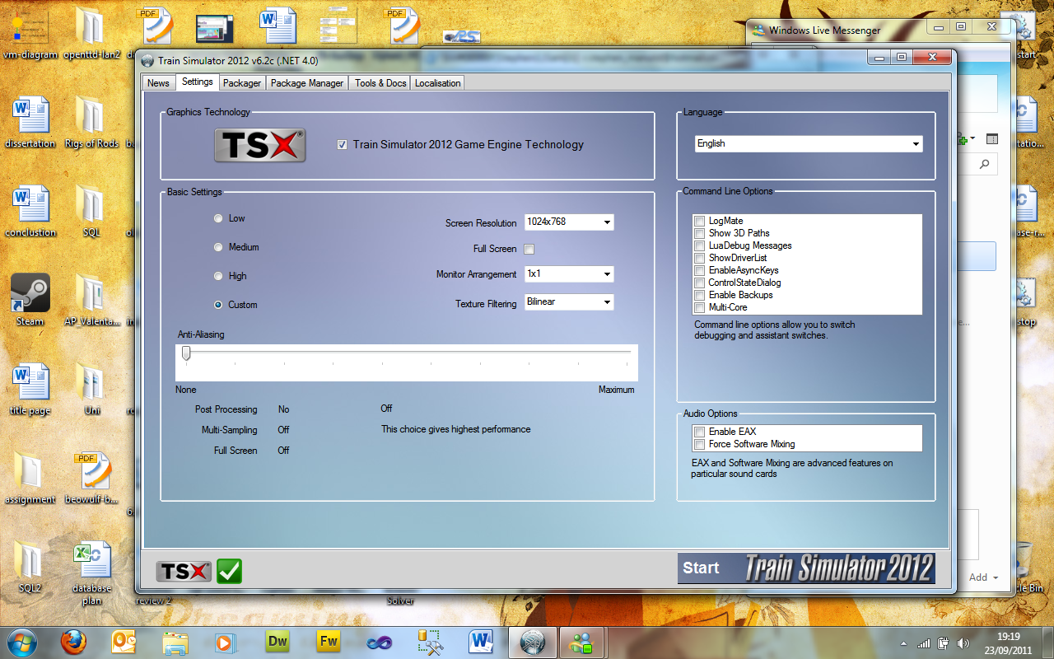Click the green checkmark icon
Screen dimensions: 1054x659
229,571
